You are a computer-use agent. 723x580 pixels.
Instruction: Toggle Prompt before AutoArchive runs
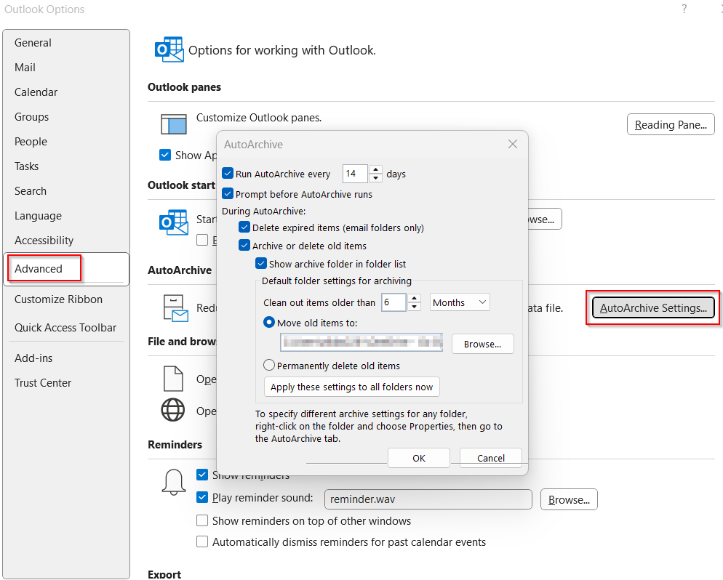tap(228, 193)
